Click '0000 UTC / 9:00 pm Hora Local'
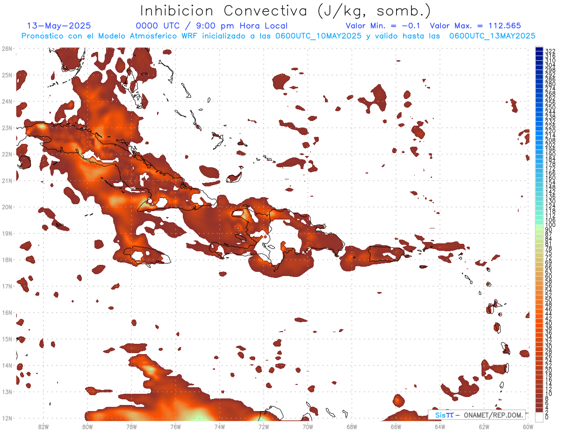 point(212,26)
